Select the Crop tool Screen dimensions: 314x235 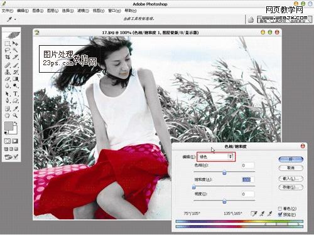pos(8,57)
